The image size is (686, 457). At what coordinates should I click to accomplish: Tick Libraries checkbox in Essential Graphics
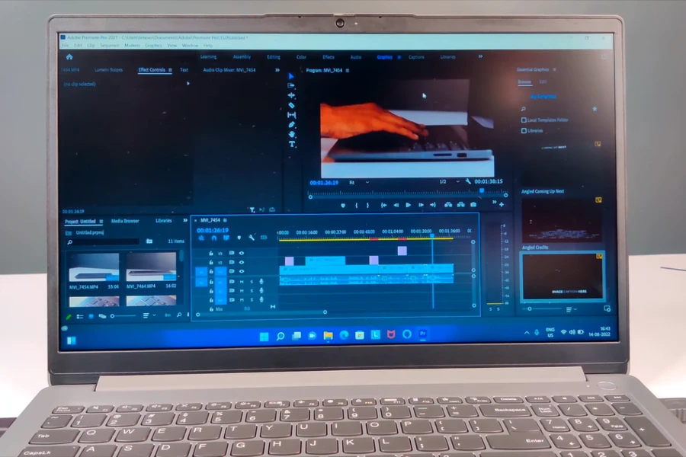pos(524,131)
